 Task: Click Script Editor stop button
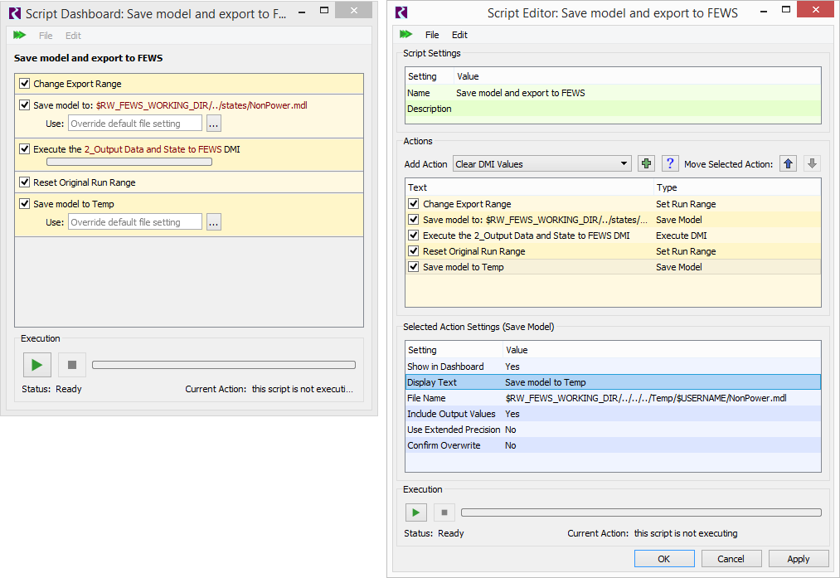point(444,512)
